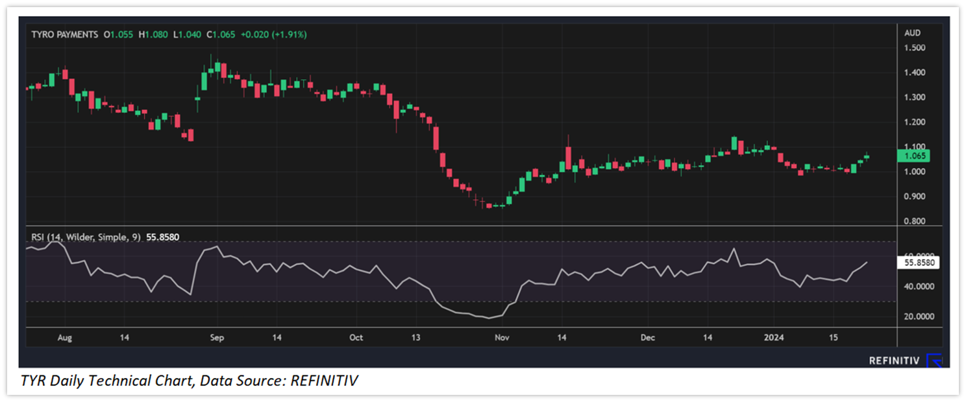Click the 15 date label after 2024
Screen dimensions: 966x402
click(x=834, y=338)
